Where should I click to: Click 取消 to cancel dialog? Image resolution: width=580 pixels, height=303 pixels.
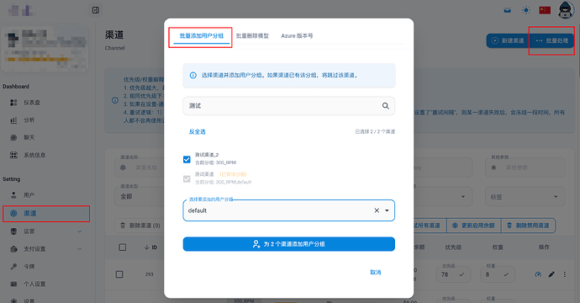coord(376,272)
